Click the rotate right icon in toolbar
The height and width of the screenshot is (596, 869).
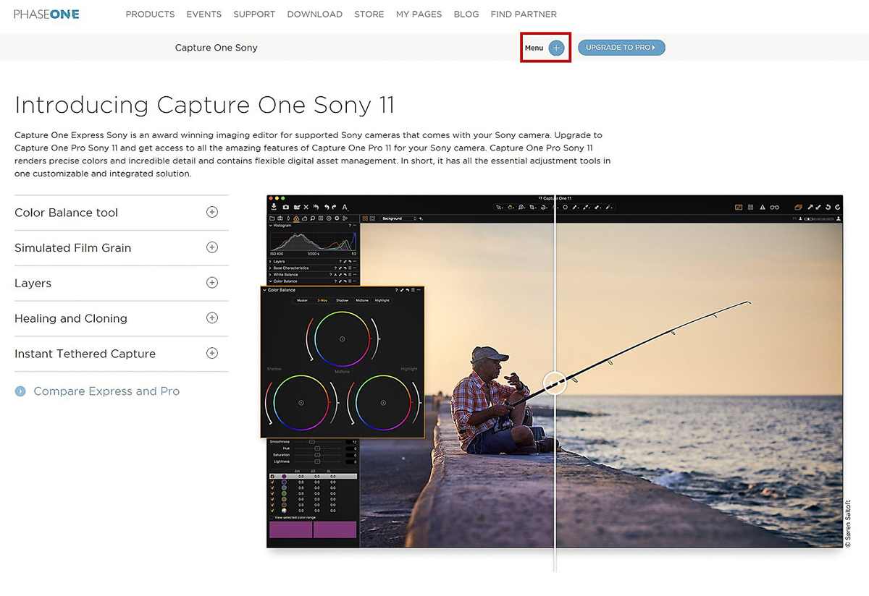click(838, 207)
